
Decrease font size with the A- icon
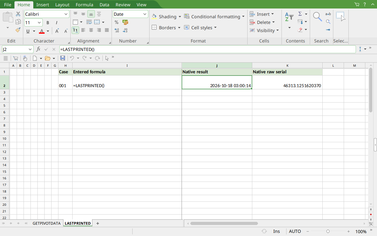pos(66,31)
